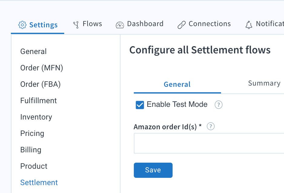Click the Dashboard gauge icon
Viewport: 284px width, 193px height.
(x=120, y=25)
